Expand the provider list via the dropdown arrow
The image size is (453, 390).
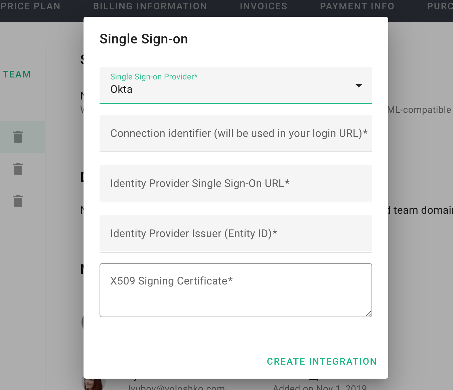point(359,86)
